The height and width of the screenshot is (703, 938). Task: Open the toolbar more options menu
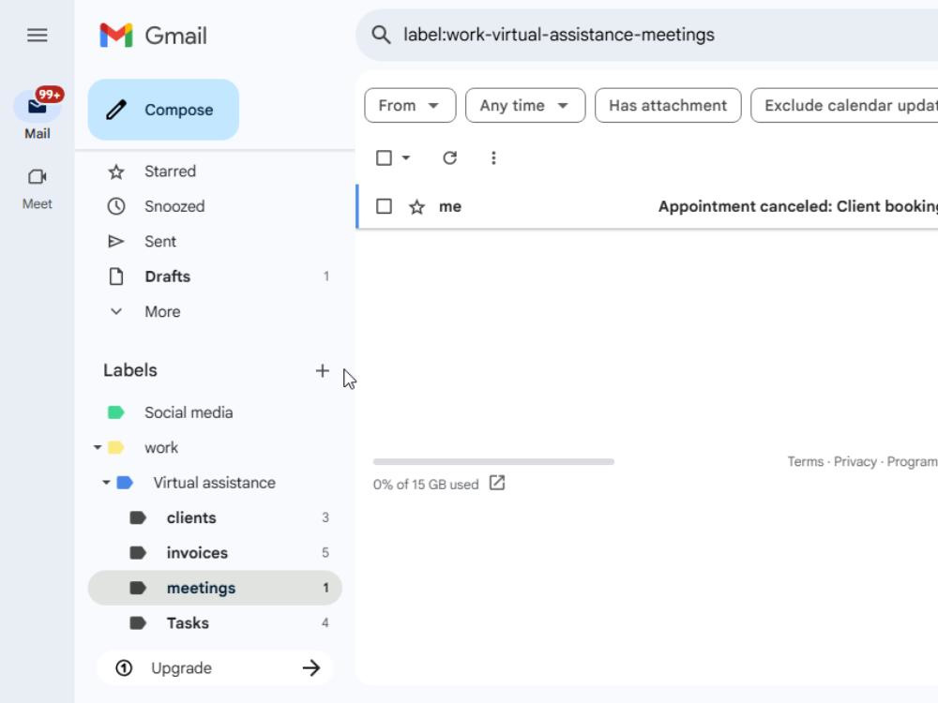pyautogui.click(x=493, y=157)
